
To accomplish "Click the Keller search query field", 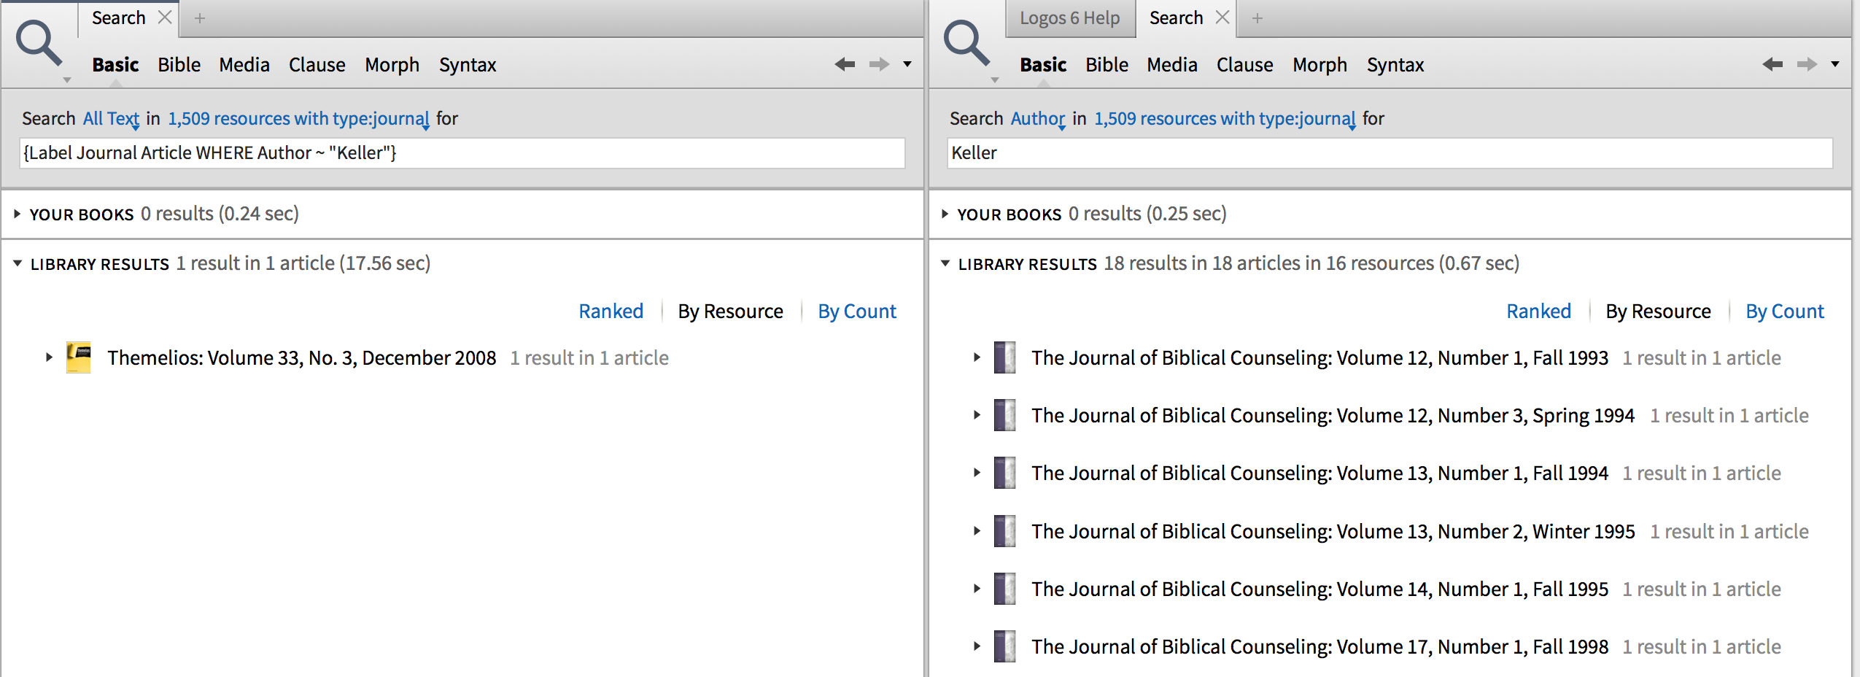I will pyautogui.click(x=1390, y=153).
